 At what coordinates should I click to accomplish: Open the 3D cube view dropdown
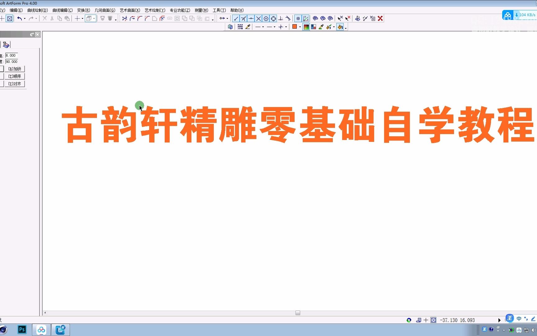(x=94, y=19)
